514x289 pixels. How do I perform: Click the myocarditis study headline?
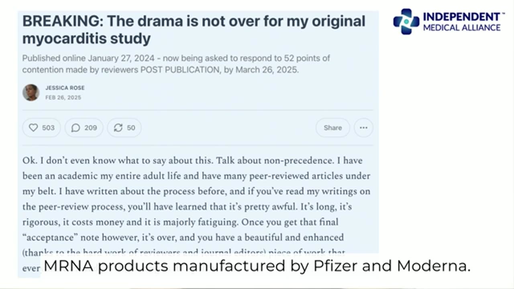click(194, 30)
